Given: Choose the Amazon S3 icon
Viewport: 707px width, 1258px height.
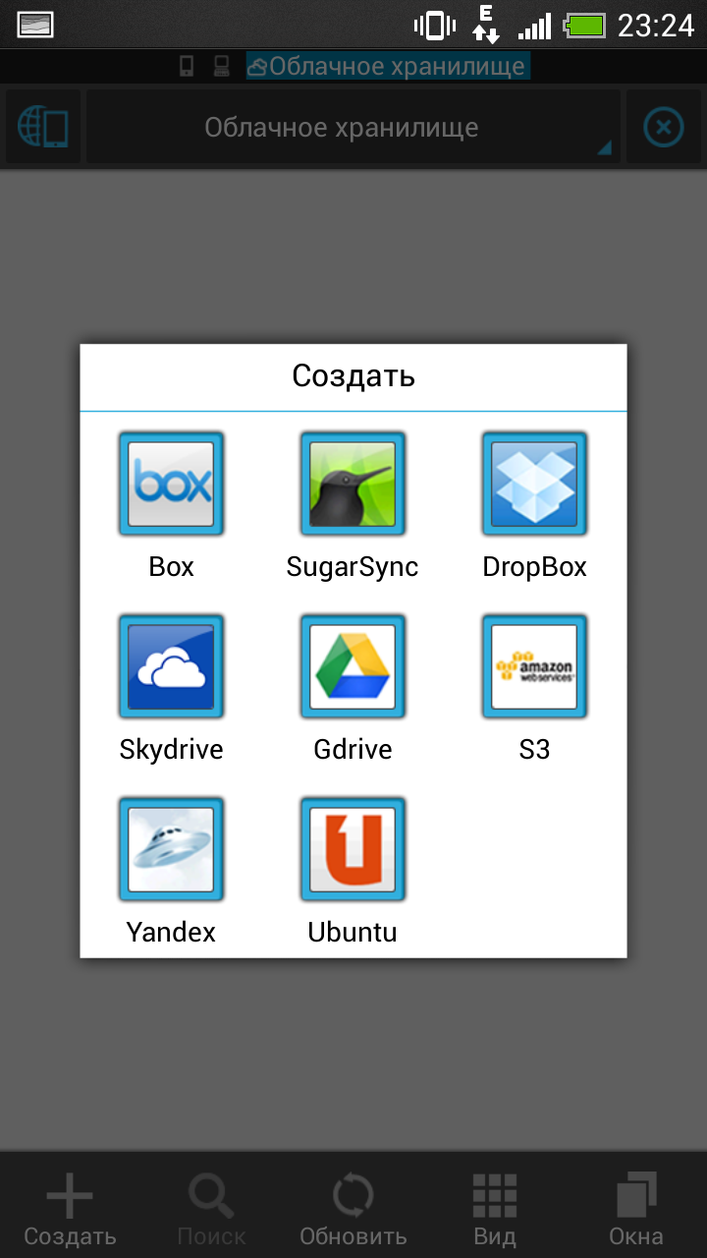Looking at the screenshot, I should pyautogui.click(x=534, y=666).
